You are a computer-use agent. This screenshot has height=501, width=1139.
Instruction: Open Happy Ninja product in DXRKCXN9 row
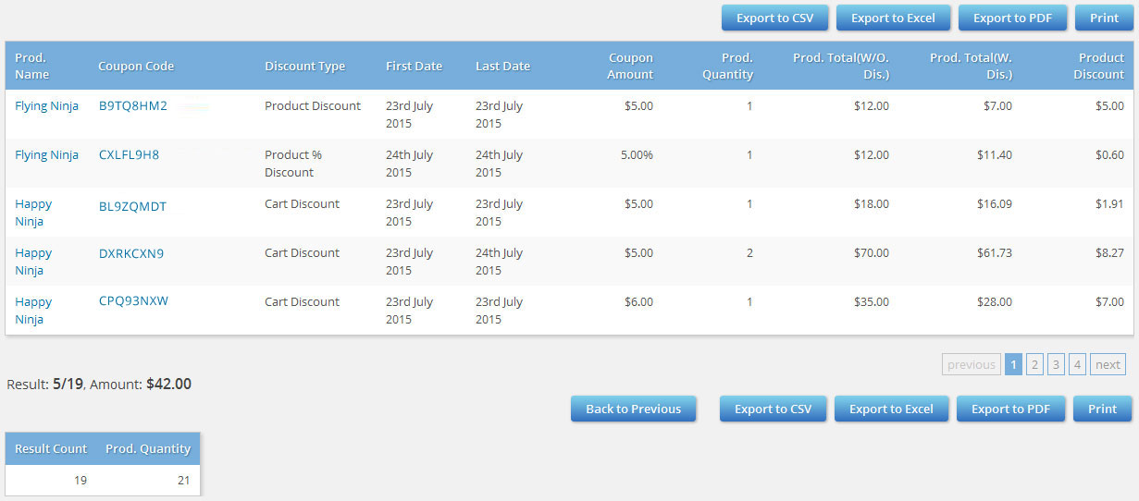[x=33, y=262]
